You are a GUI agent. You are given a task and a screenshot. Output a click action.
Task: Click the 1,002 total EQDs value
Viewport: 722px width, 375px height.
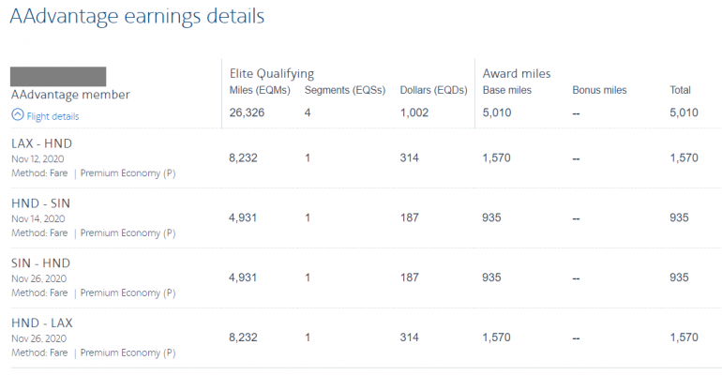[414, 113]
